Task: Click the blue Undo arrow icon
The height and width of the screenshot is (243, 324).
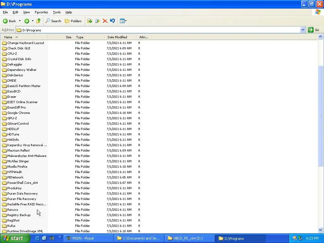Action: pos(112,21)
